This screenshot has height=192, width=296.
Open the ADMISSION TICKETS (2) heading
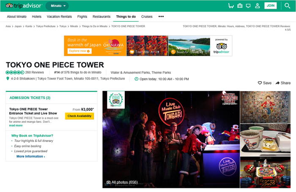point(30,98)
